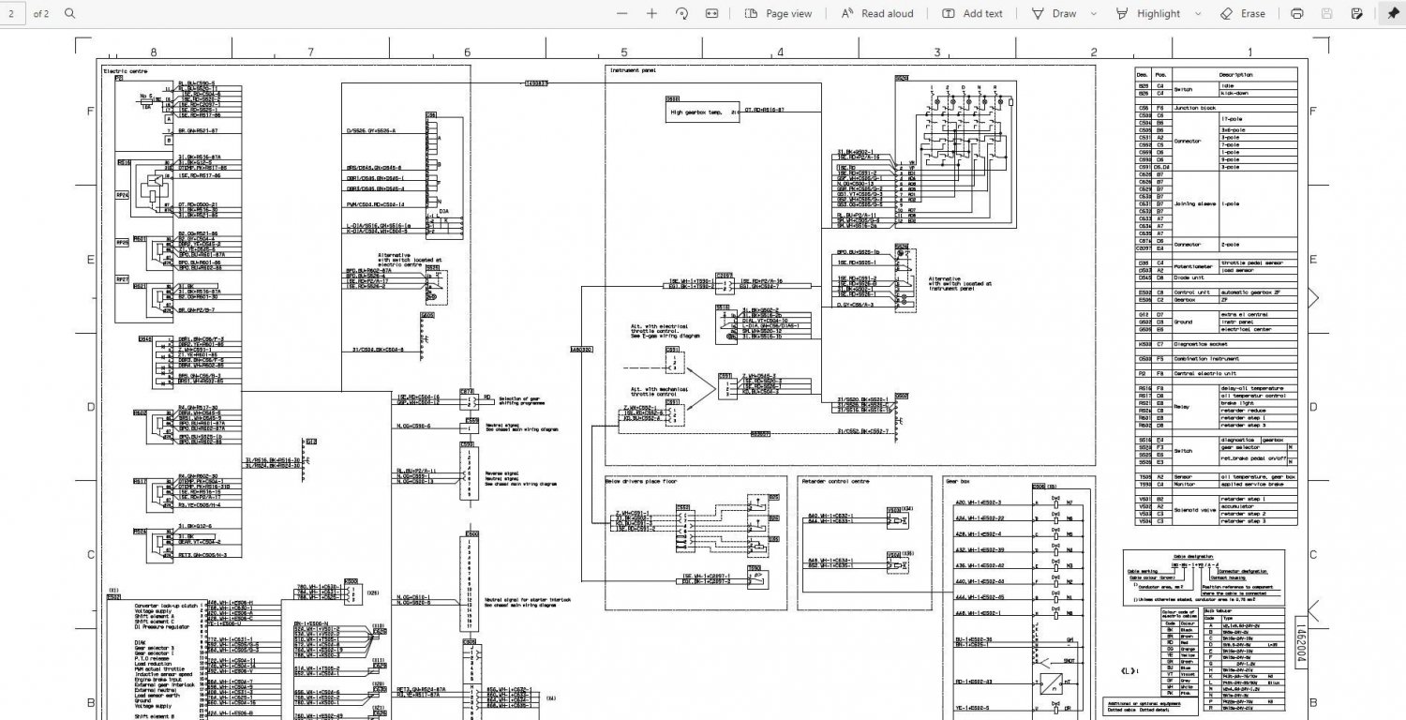Zoom in using the plus icon
This screenshot has width=1406, height=720.
651,13
